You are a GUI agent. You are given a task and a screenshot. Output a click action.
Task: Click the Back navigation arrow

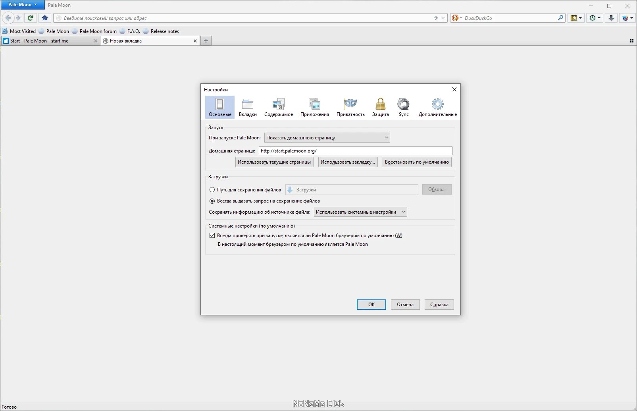pos(8,18)
